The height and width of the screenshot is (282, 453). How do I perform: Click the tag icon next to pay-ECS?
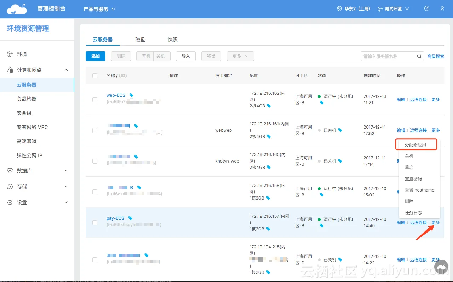(130, 218)
